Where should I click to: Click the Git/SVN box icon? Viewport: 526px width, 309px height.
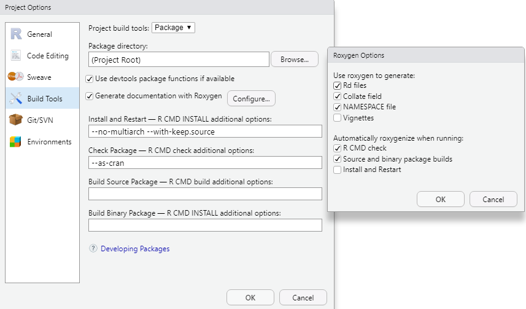click(x=16, y=120)
